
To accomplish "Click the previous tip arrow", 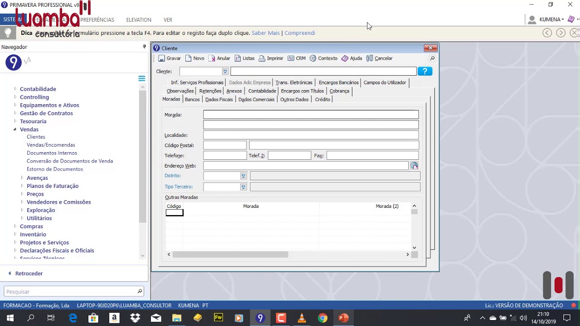I will coord(547,33).
